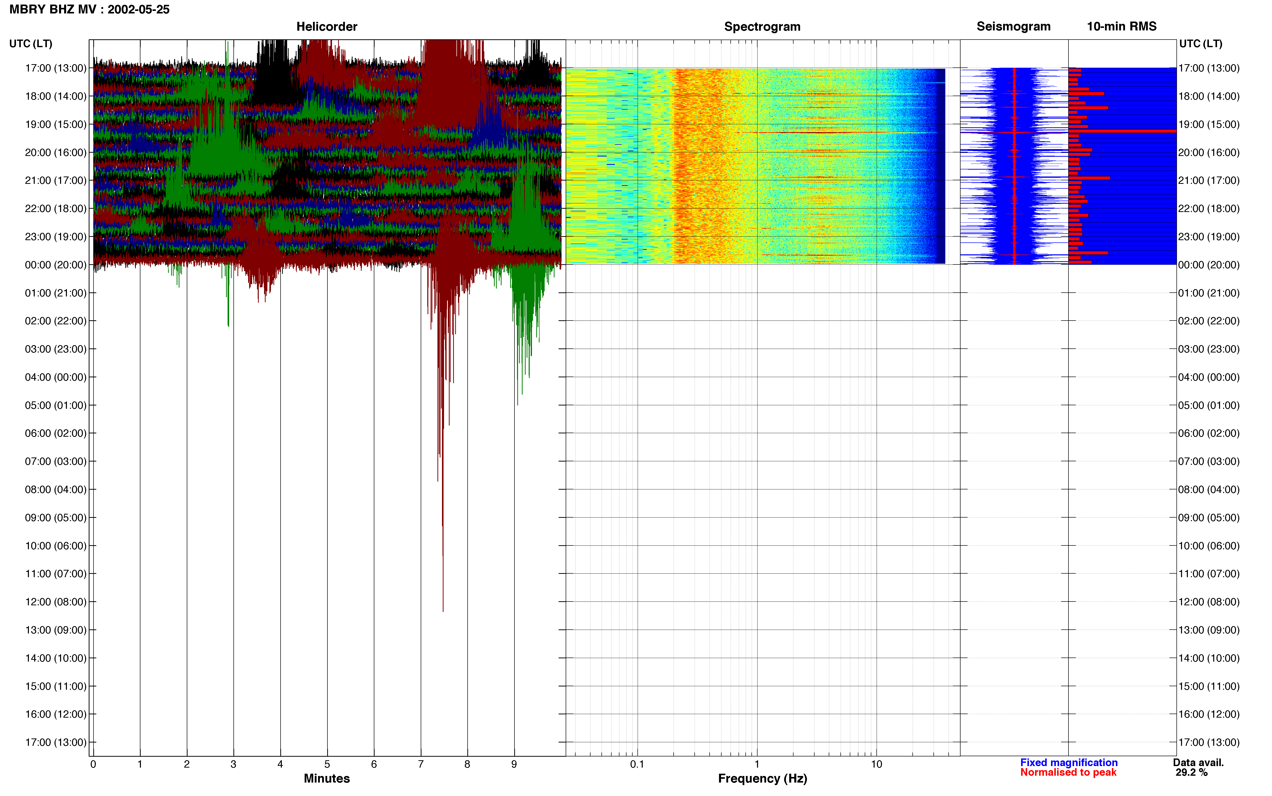Click the 3 tick on the Minutes axis

(x=234, y=764)
